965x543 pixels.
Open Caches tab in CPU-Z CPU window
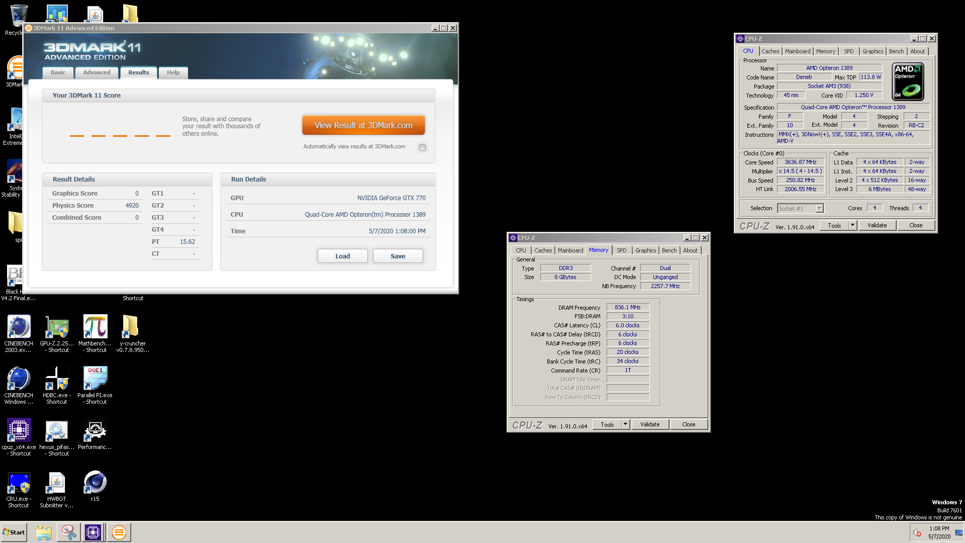pos(770,51)
